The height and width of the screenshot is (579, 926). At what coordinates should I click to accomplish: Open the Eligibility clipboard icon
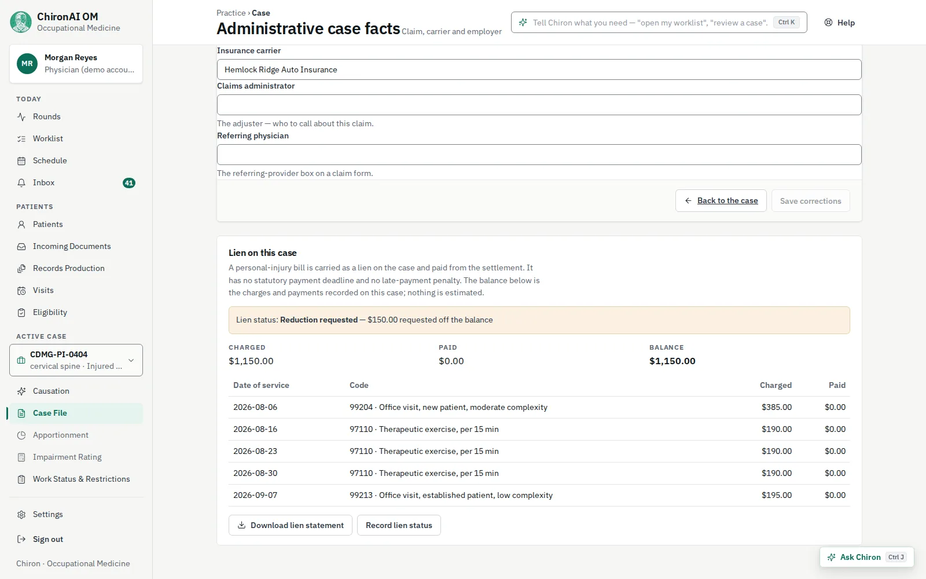point(21,313)
